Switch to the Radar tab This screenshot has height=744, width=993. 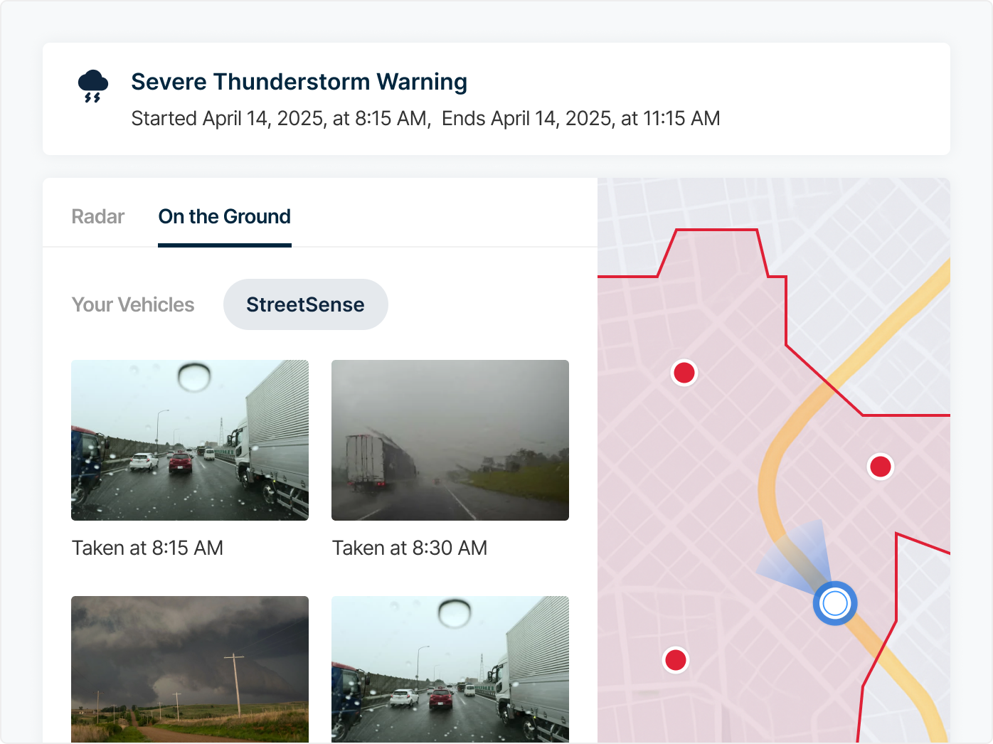point(97,217)
